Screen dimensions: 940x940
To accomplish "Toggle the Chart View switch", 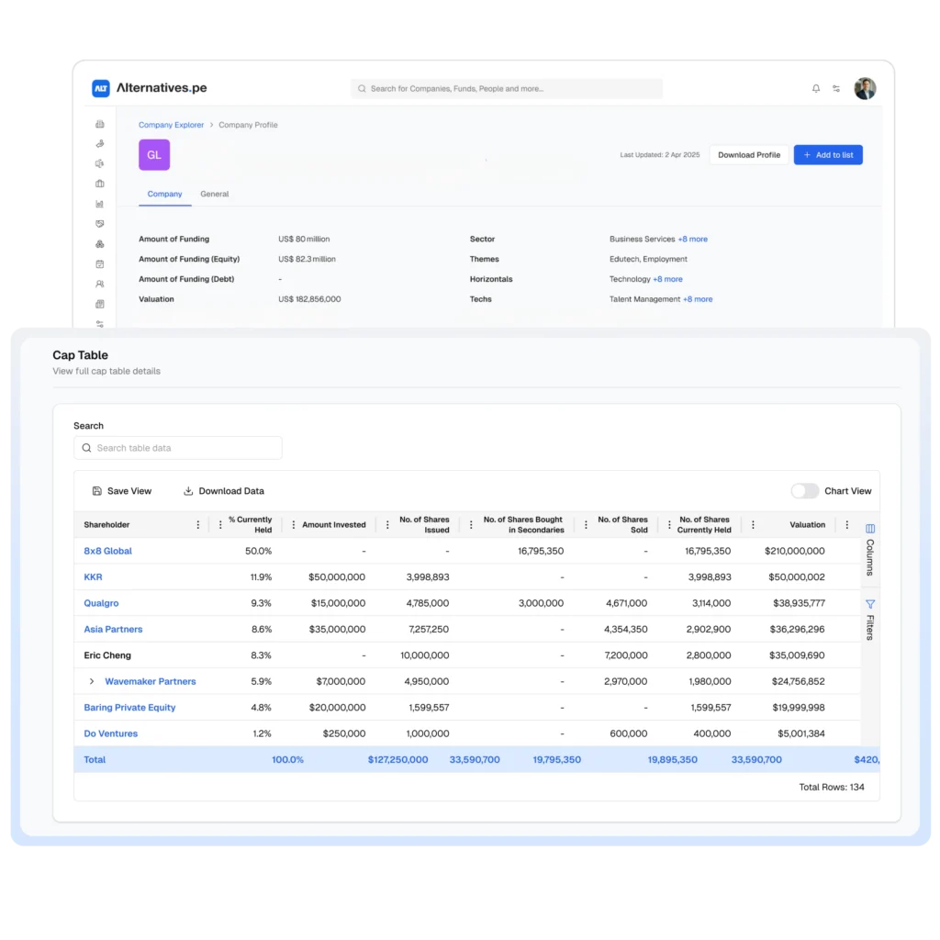I will (x=804, y=491).
